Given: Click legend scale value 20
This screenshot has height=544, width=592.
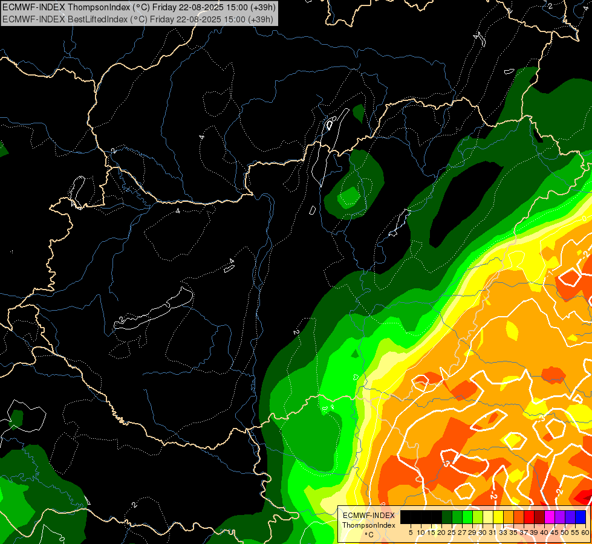Looking at the screenshot, I should click(441, 533).
